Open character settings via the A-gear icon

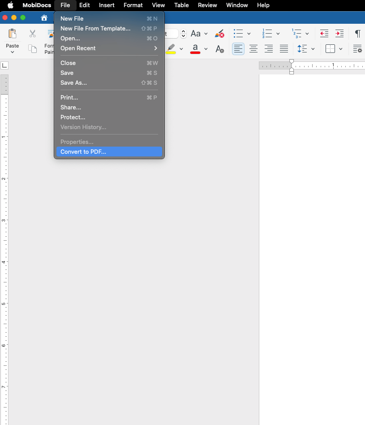[219, 49]
